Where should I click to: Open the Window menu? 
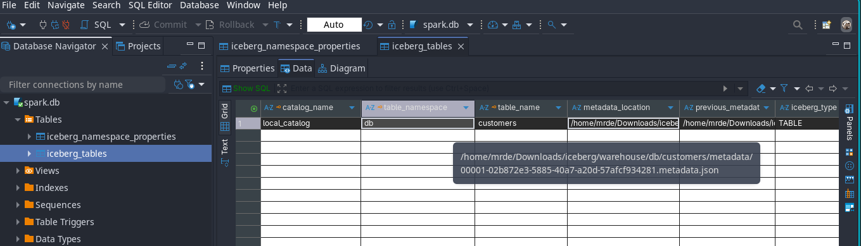tap(244, 5)
